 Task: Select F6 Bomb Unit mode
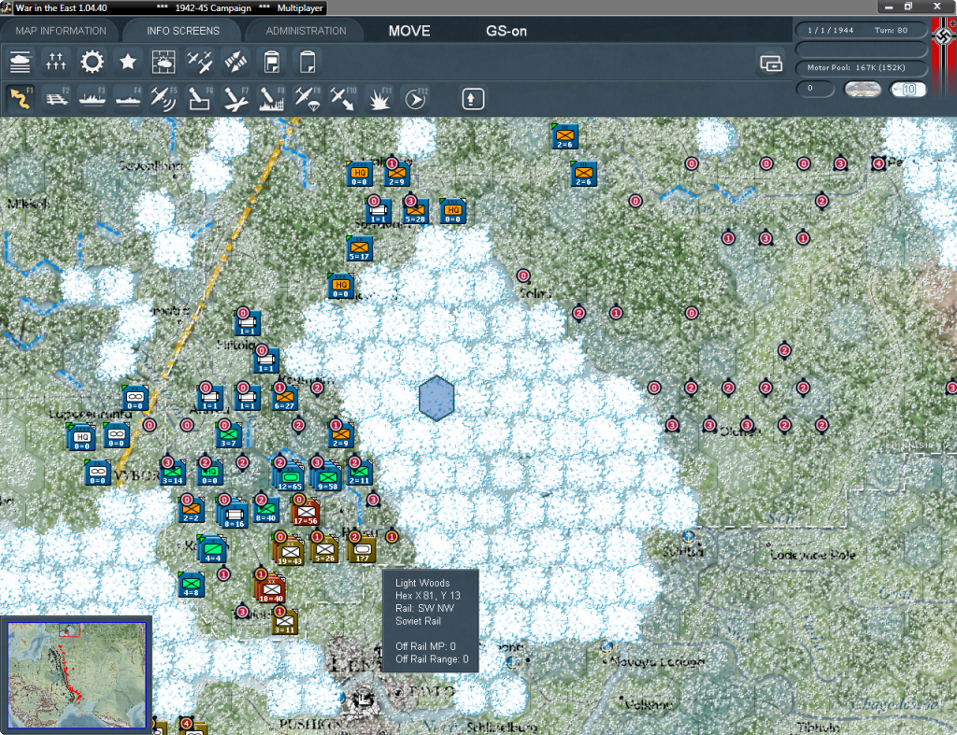tap(200, 99)
